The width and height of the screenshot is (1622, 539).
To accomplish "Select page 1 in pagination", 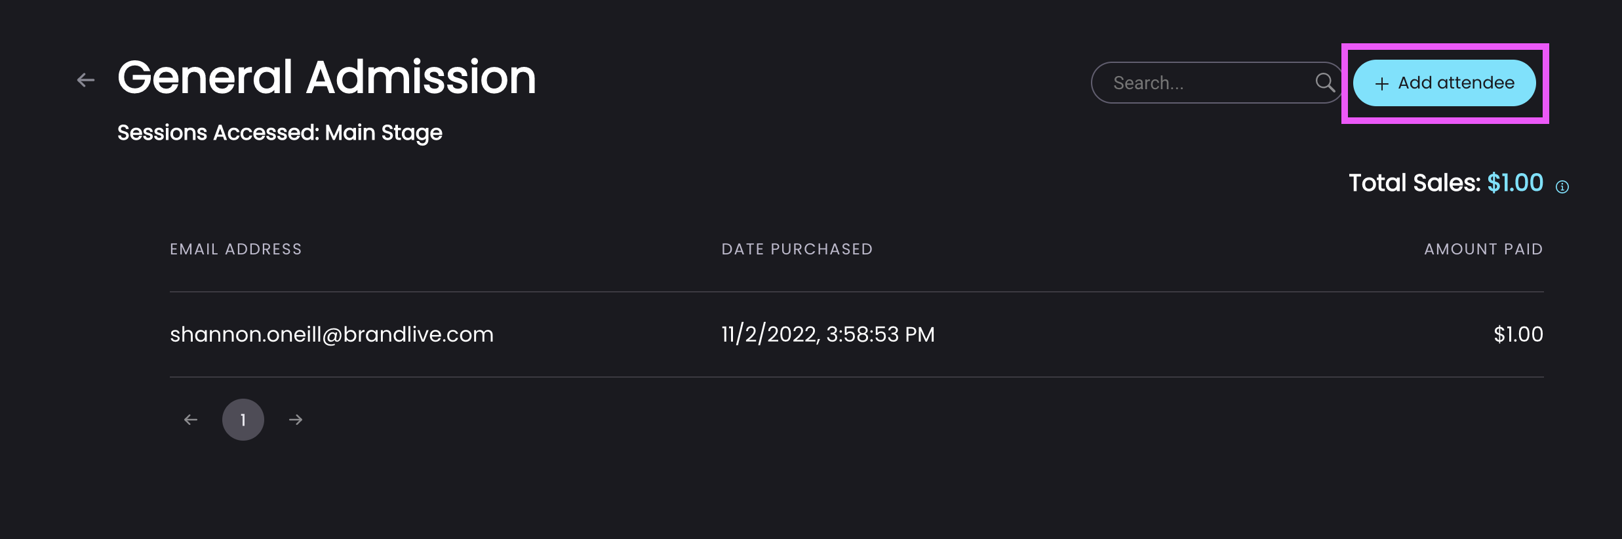I will pos(243,420).
